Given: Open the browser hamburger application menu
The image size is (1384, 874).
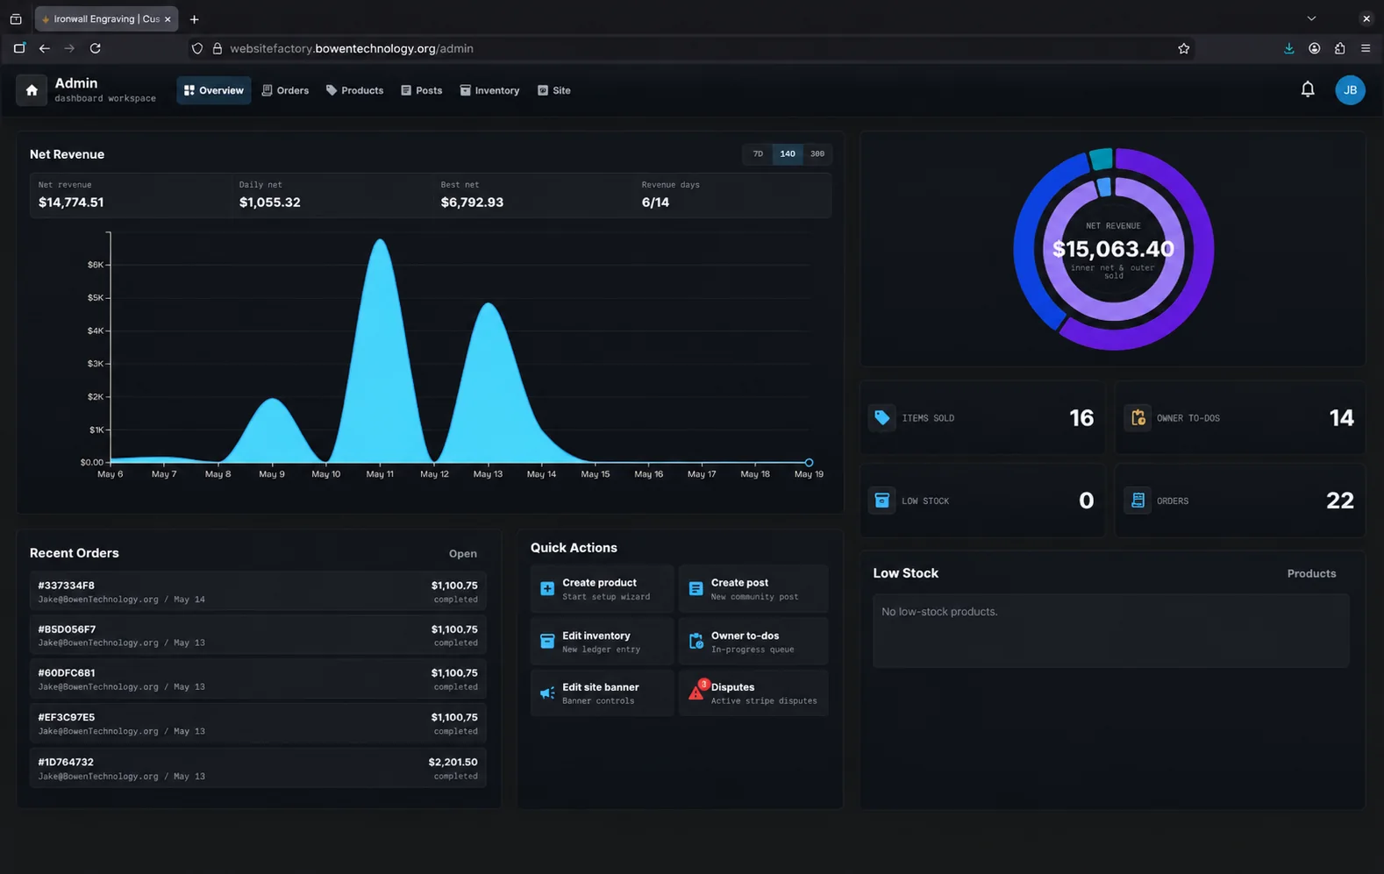Looking at the screenshot, I should pyautogui.click(x=1366, y=48).
